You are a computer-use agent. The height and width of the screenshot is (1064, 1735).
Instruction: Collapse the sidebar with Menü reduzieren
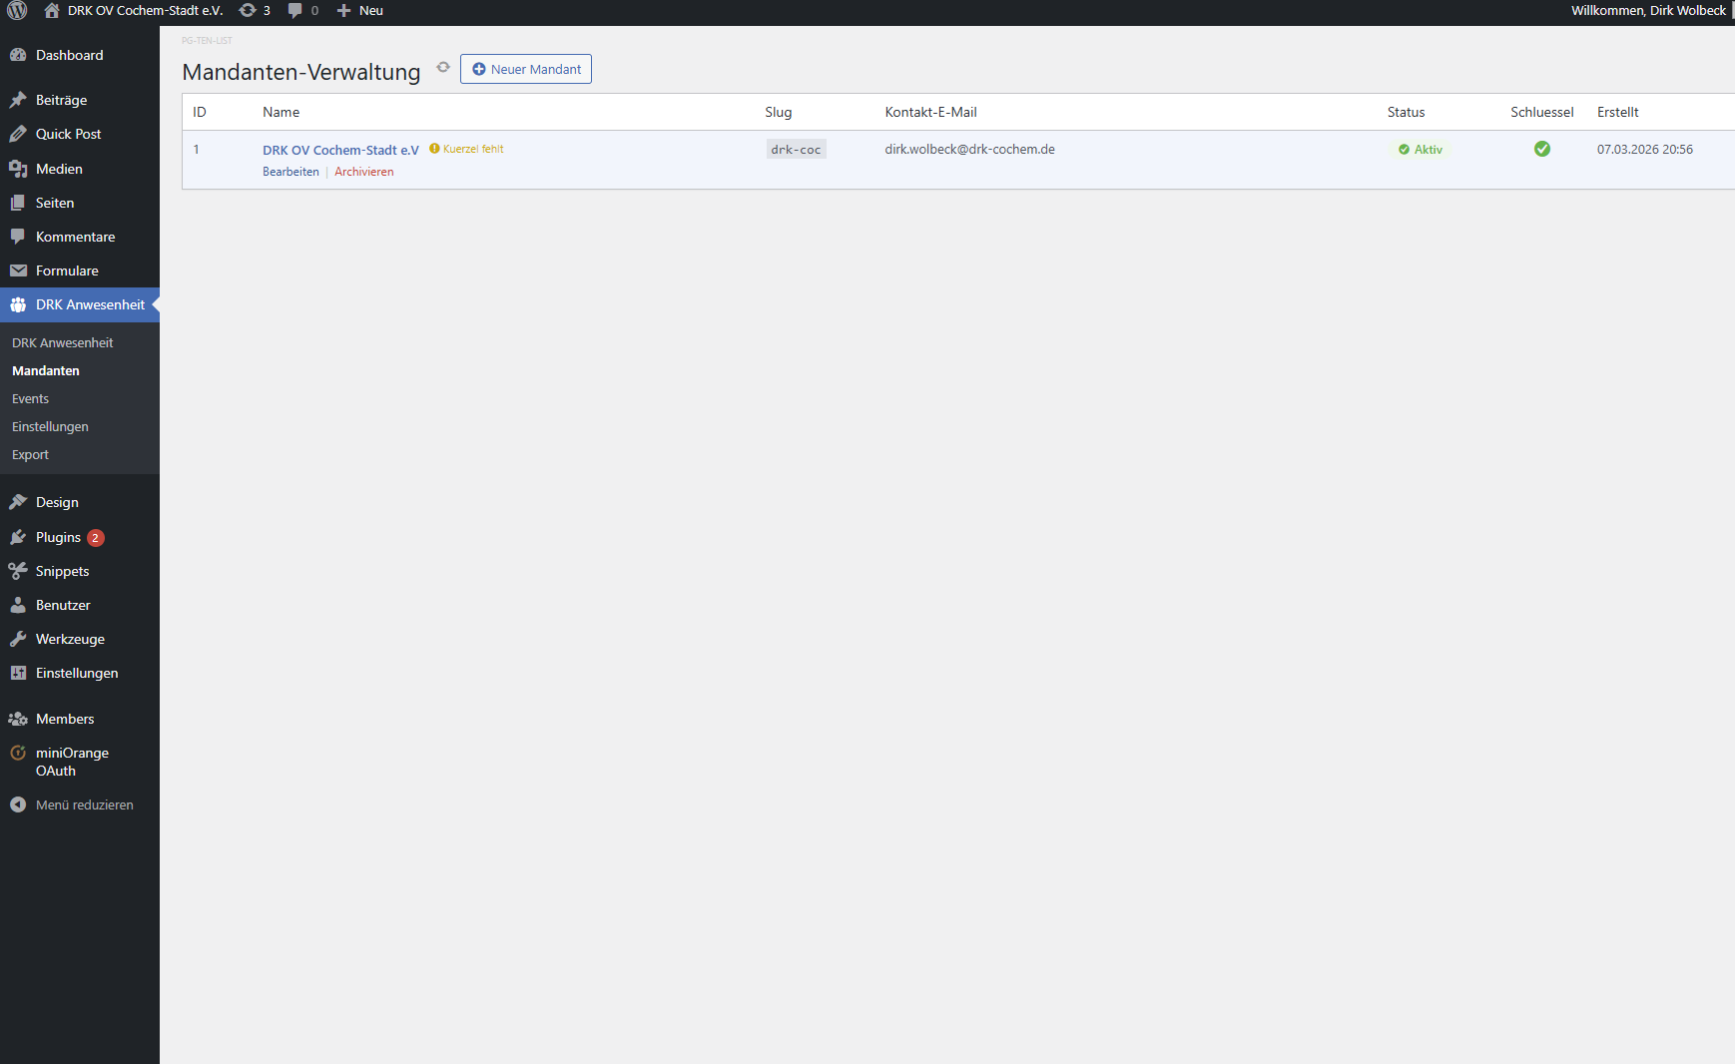click(80, 804)
